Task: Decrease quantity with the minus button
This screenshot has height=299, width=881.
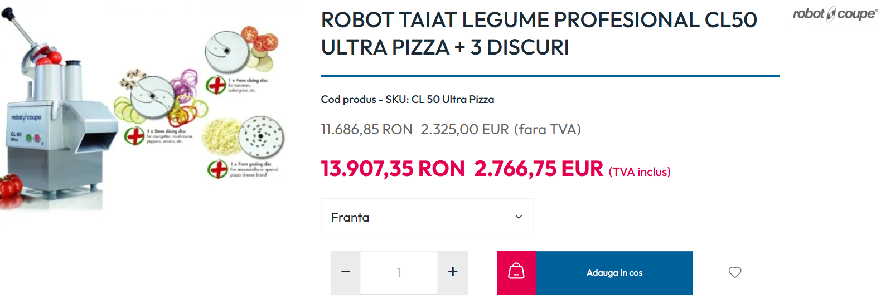Action: pos(346,272)
